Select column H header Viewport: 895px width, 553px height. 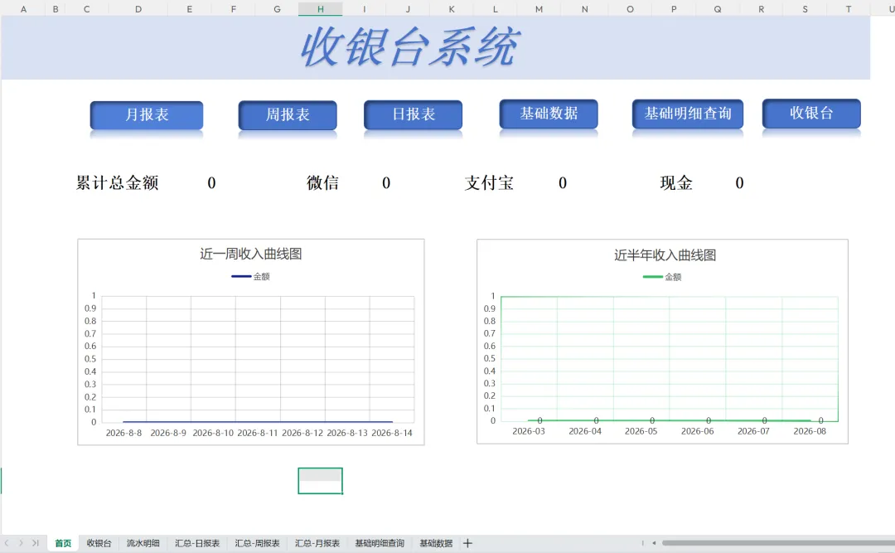[x=320, y=9]
